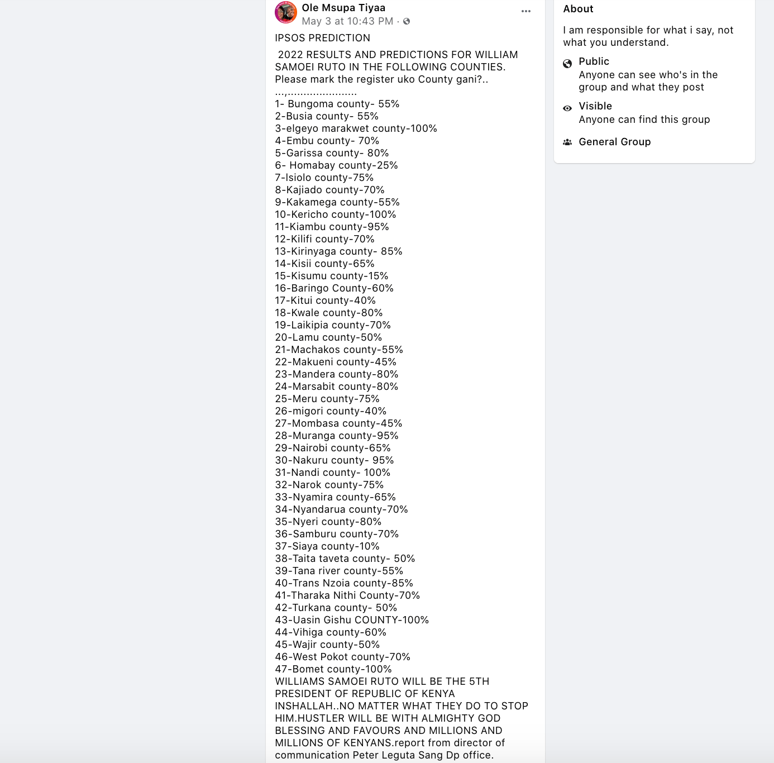Click the Visible eye icon
This screenshot has height=763, width=774.
[x=567, y=108]
